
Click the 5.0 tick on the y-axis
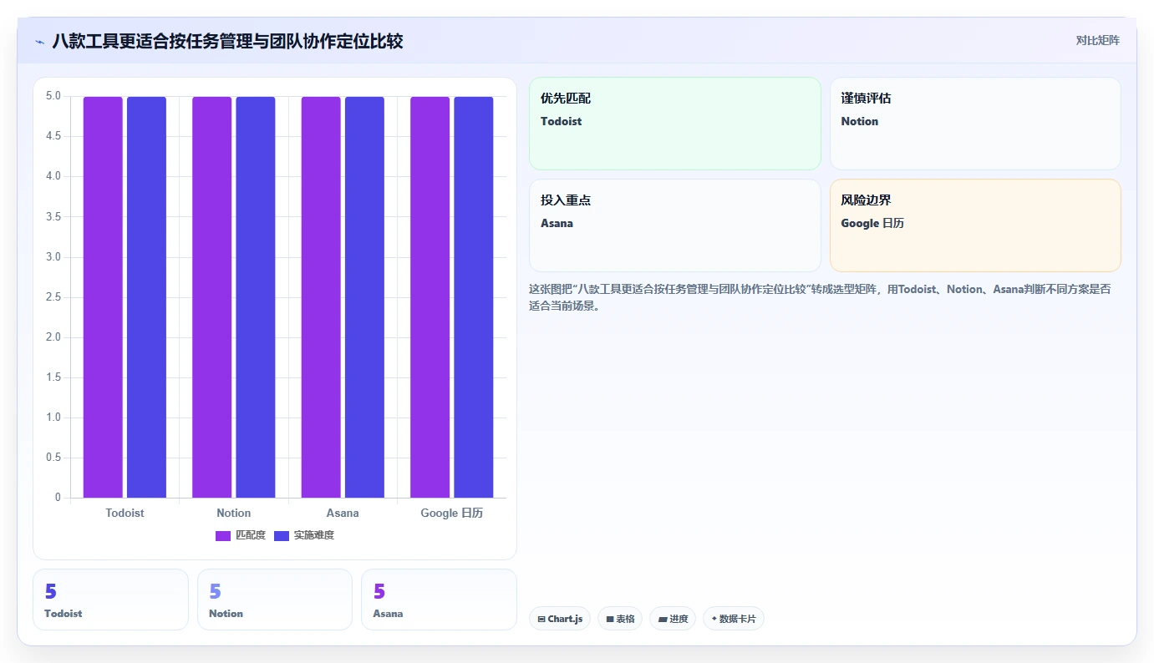point(53,96)
